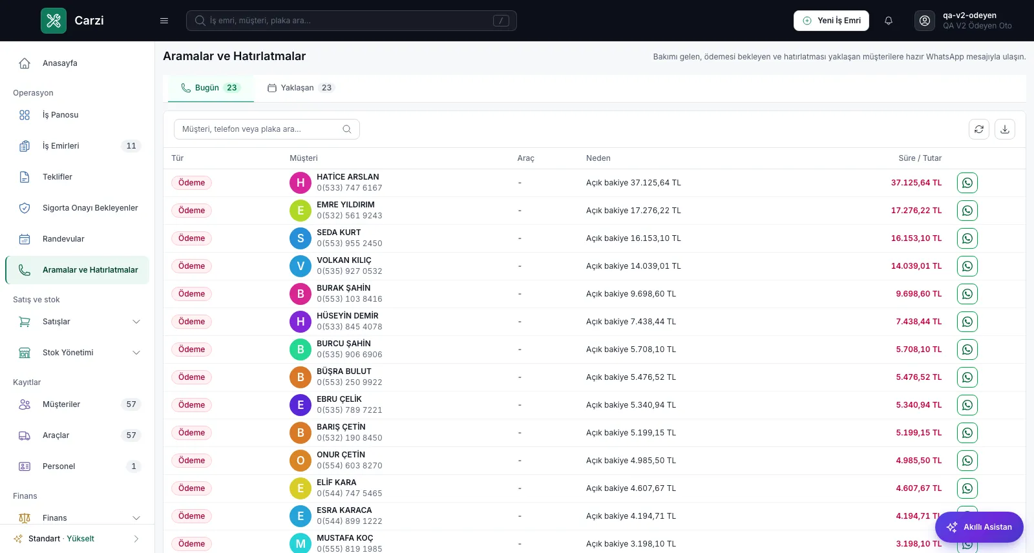Send WhatsApp message to BURAK ŞAHİN
Viewport: 1034px width, 553px height.
tap(967, 294)
